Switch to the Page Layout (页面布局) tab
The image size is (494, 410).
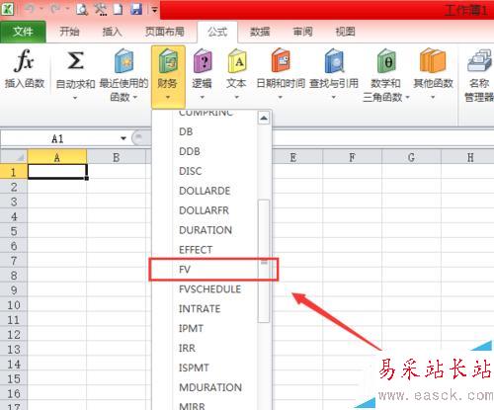click(164, 32)
